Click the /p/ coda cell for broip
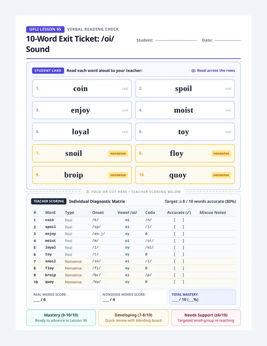267x346 pixels. pyautogui.click(x=148, y=275)
